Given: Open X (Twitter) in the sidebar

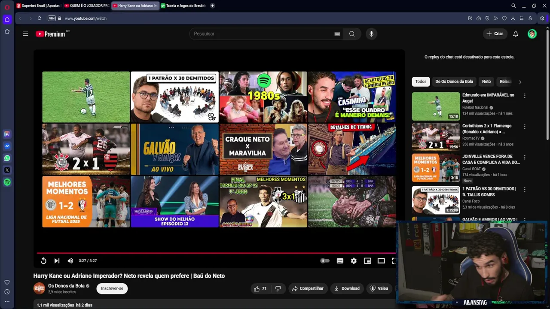Looking at the screenshot, I should [x=7, y=170].
